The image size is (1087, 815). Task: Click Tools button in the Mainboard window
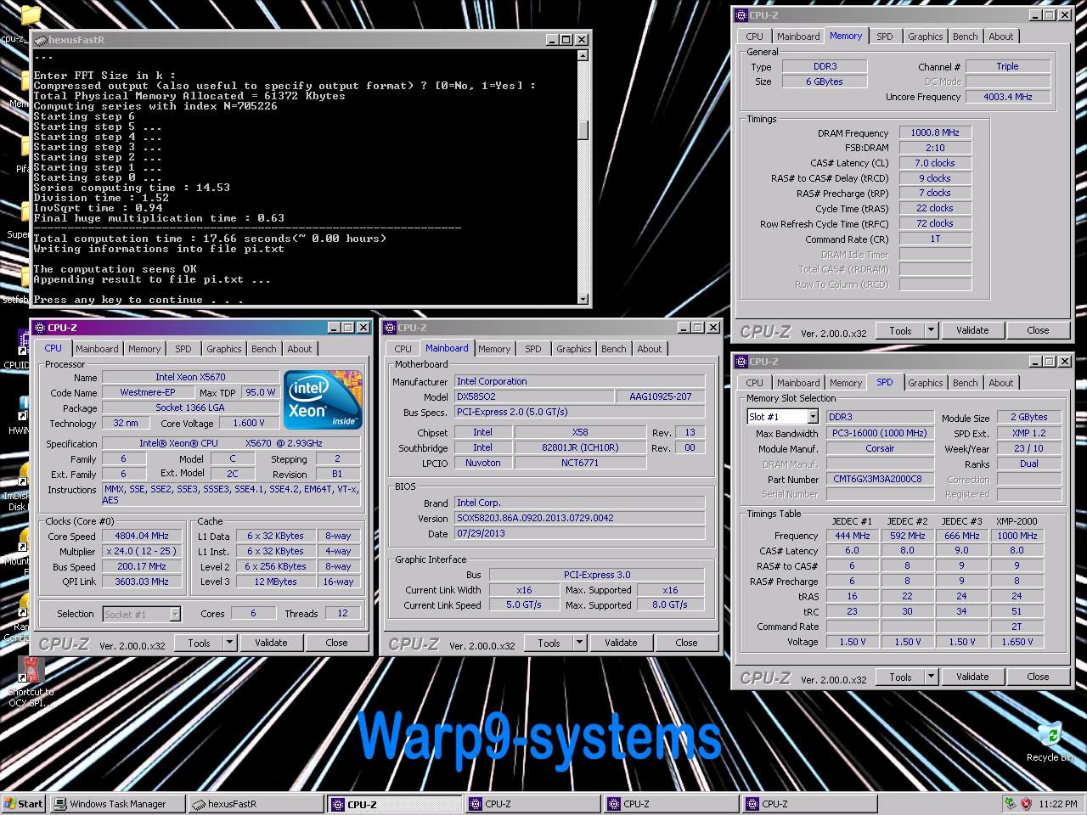[549, 643]
